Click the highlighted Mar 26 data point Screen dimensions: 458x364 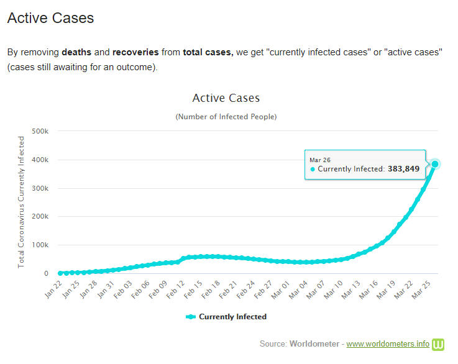pyautogui.click(x=436, y=164)
